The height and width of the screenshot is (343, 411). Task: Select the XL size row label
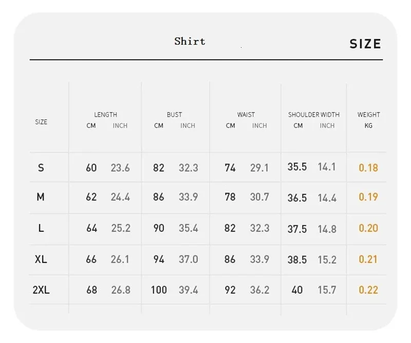(x=41, y=259)
